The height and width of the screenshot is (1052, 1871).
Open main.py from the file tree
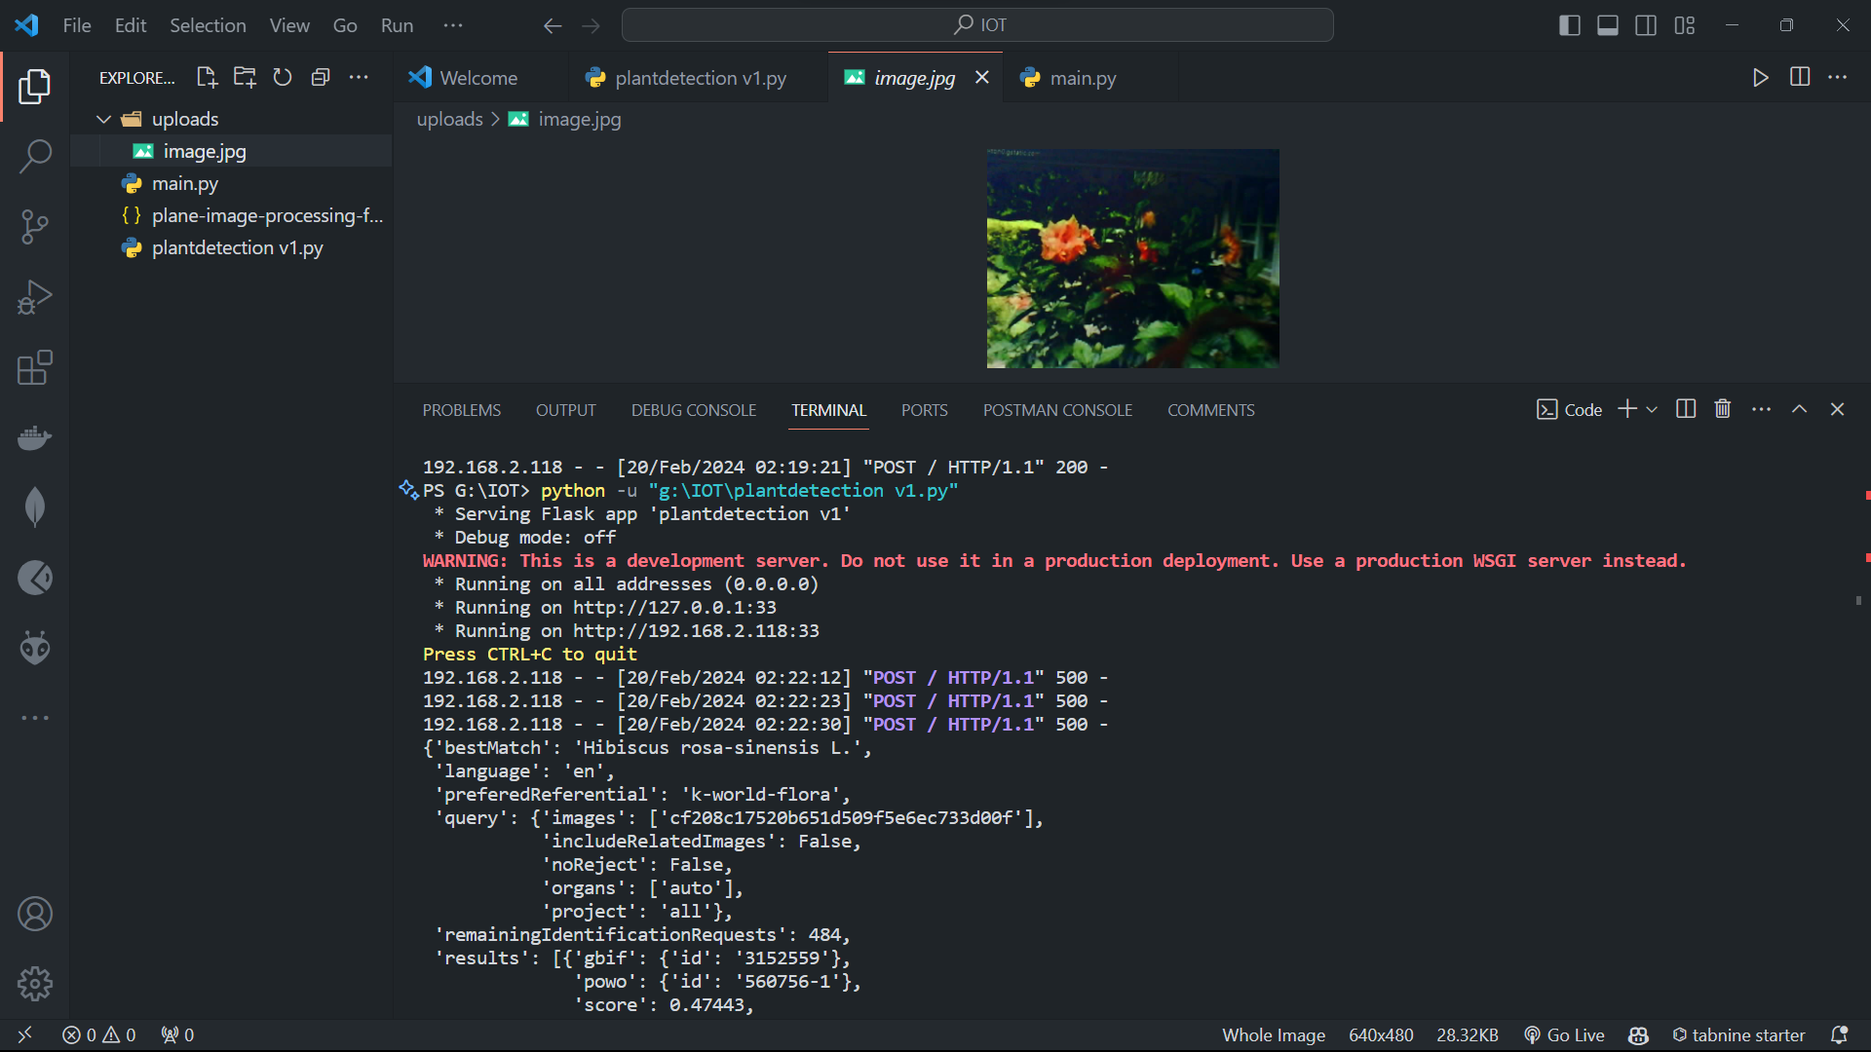point(231,183)
